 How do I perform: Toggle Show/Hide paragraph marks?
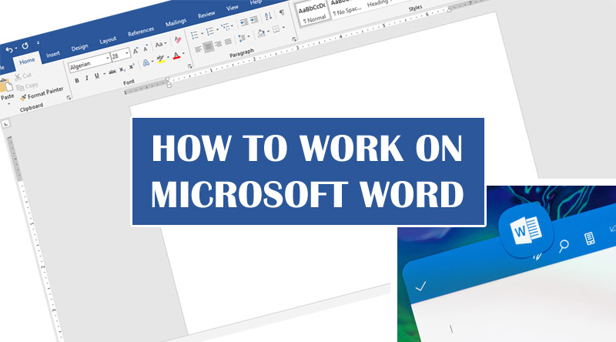[x=282, y=12]
